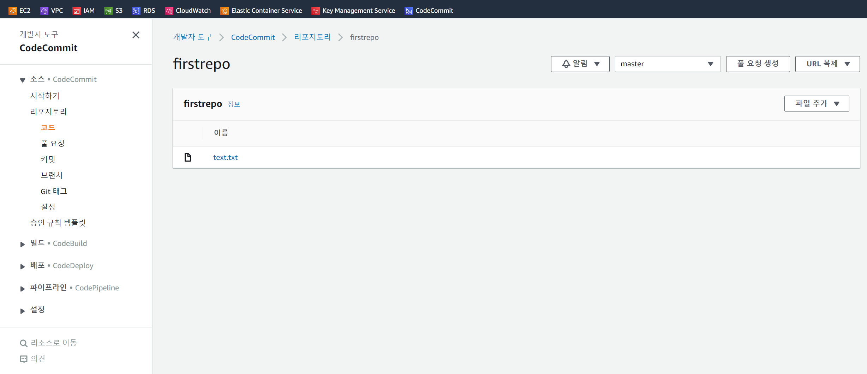Select 승인 규칙 템플릿 in the sidebar
867x374 pixels.
(x=58, y=223)
